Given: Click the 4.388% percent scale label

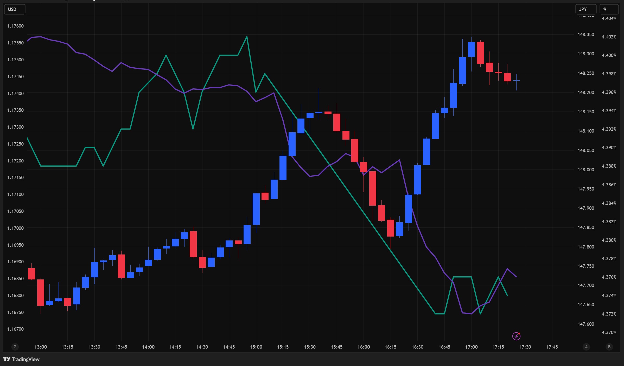Looking at the screenshot, I should pos(609,166).
